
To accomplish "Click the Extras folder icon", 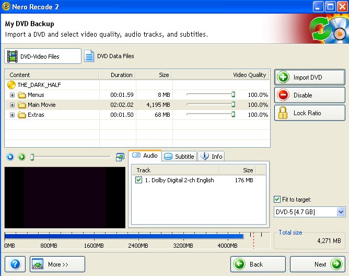I will 22,115.
